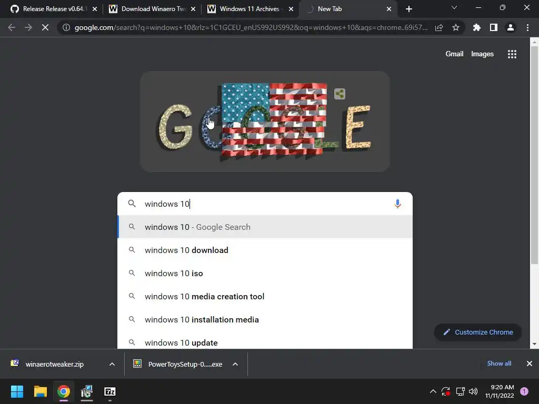Open winaerotweaker.zip download
Image resolution: width=539 pixels, height=404 pixels.
pos(54,364)
